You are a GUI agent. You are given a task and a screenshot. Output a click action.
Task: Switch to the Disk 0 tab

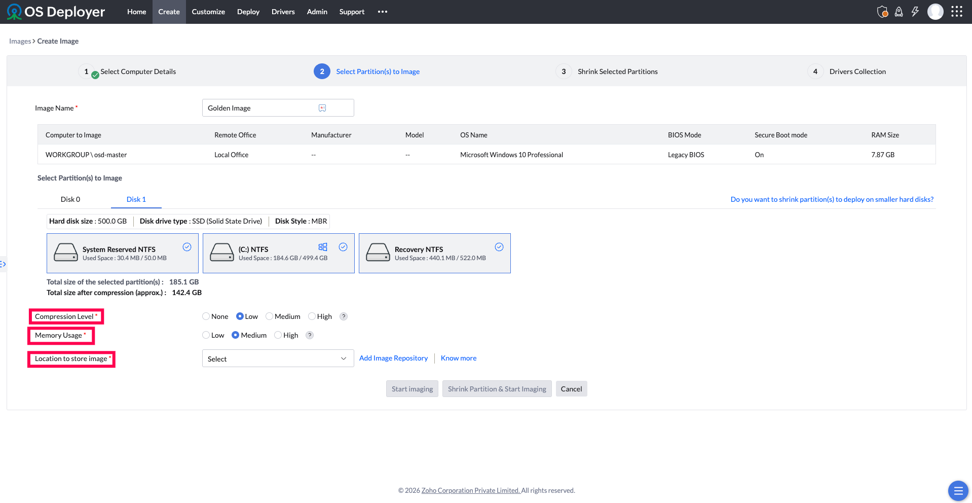(x=70, y=199)
